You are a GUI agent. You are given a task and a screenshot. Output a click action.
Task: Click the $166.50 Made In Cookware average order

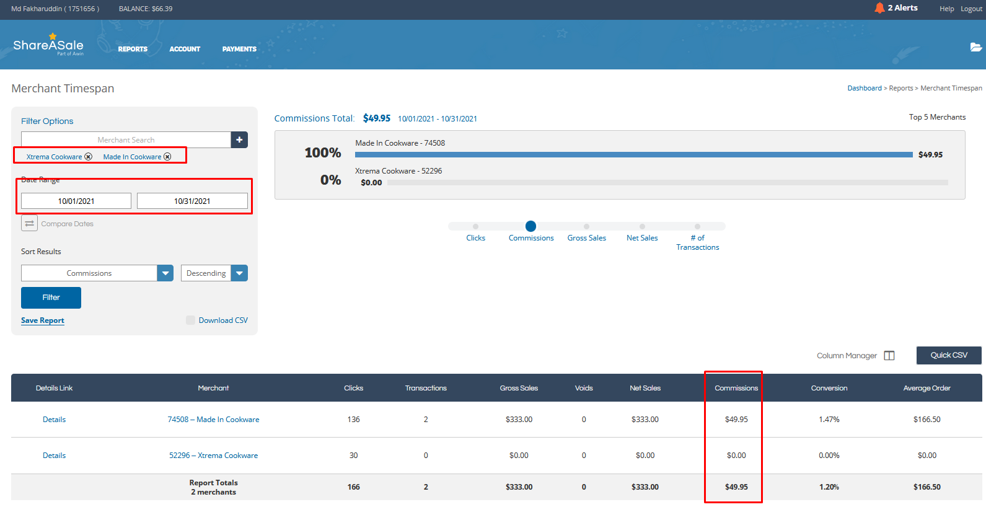click(927, 420)
